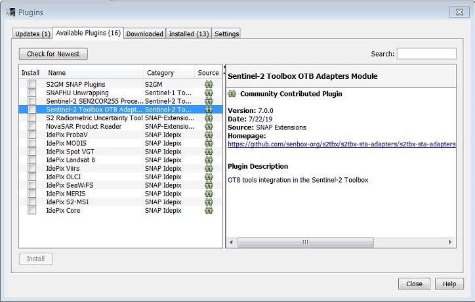Toggle the IdePix MODIS install checkbox
This screenshot has height=302, width=475.
click(x=31, y=143)
